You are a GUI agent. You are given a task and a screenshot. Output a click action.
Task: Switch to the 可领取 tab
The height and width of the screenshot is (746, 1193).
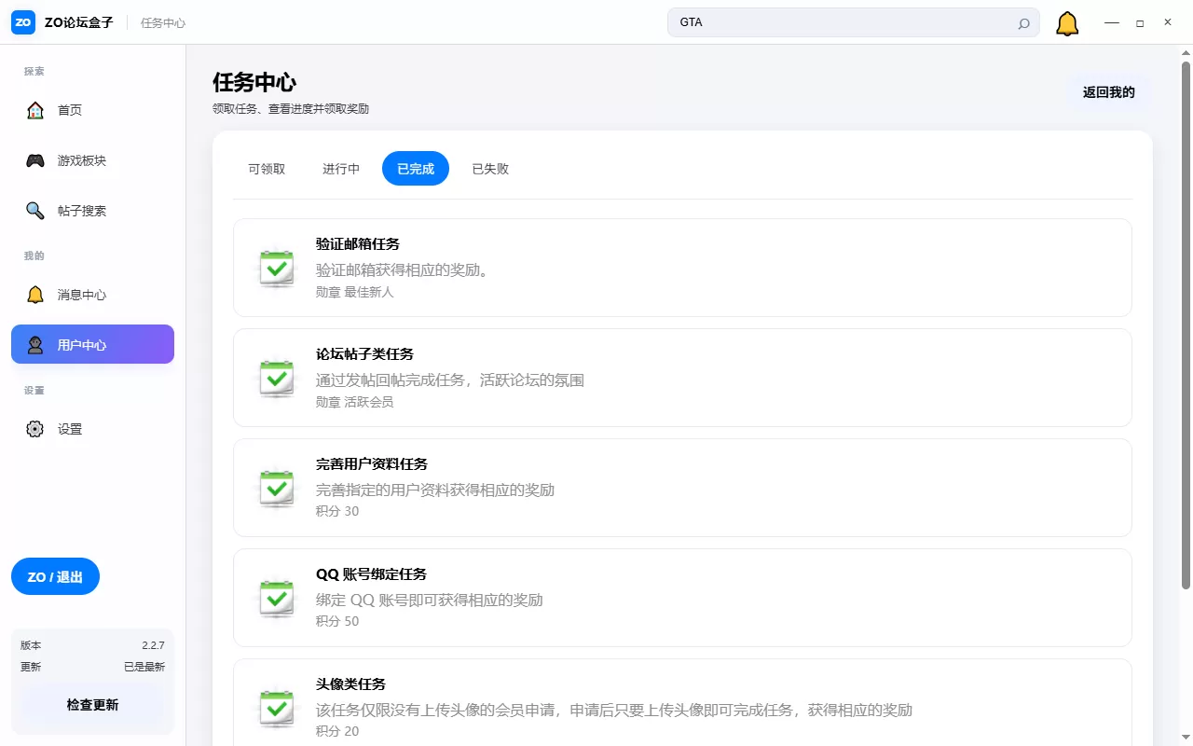tap(267, 169)
